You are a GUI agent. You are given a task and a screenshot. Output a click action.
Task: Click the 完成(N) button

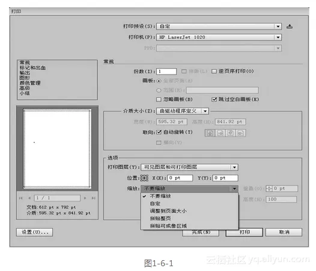point(201,233)
